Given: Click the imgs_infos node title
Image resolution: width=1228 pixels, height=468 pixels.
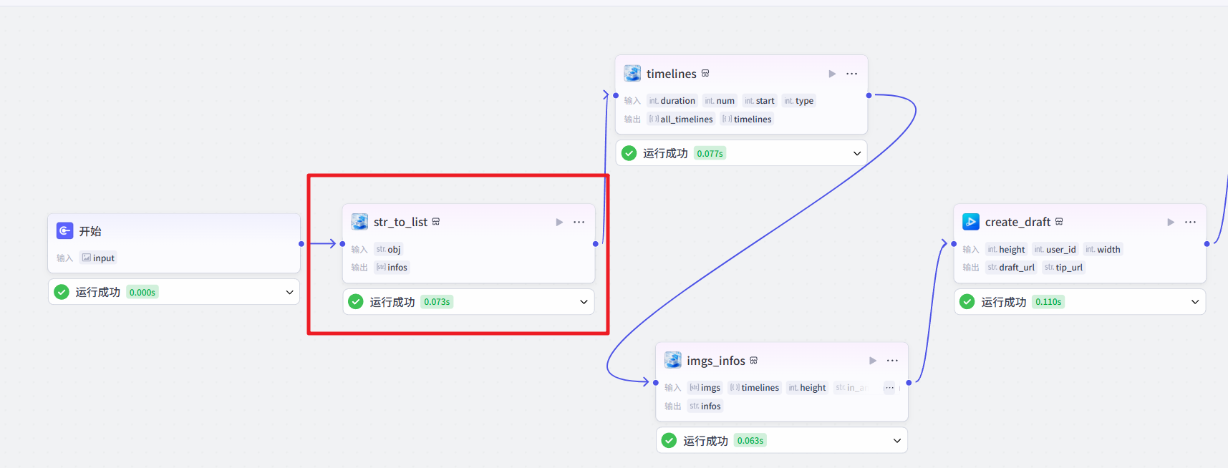Looking at the screenshot, I should [x=715, y=361].
